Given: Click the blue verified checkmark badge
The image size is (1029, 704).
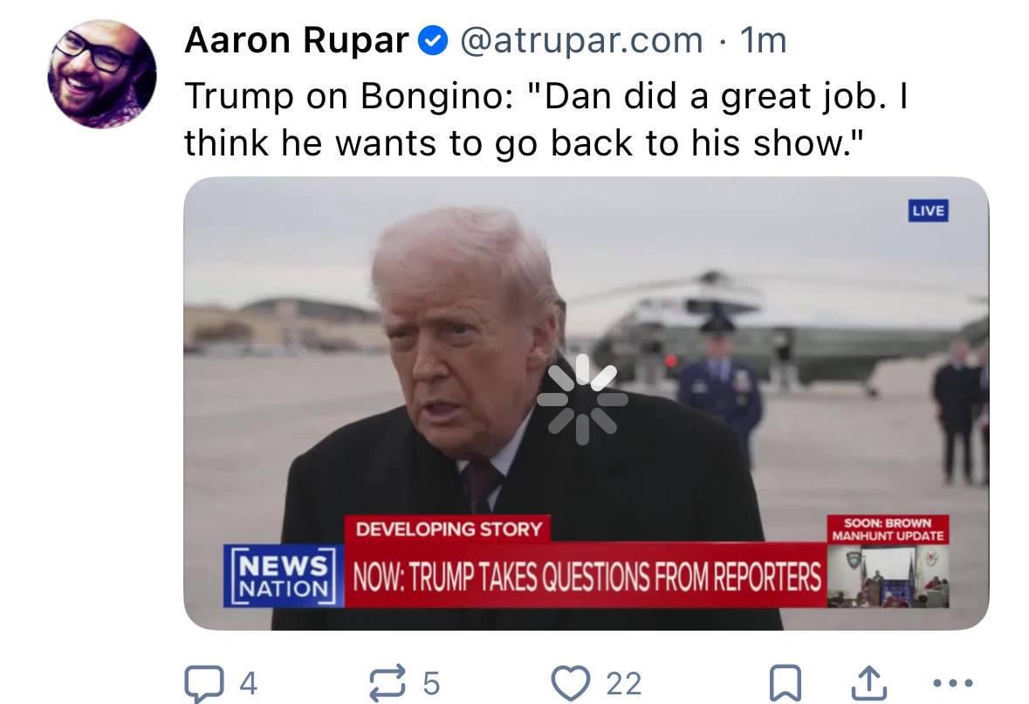Looking at the screenshot, I should click(x=433, y=41).
